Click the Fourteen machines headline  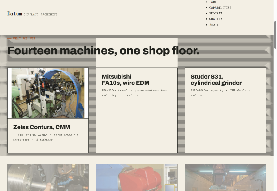103,51
